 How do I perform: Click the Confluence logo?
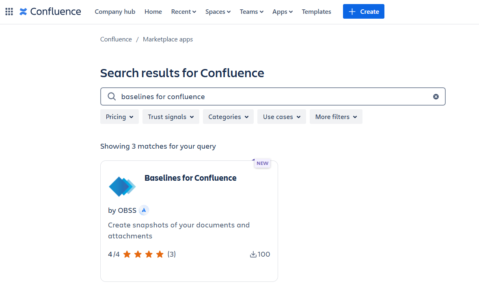coord(50,11)
